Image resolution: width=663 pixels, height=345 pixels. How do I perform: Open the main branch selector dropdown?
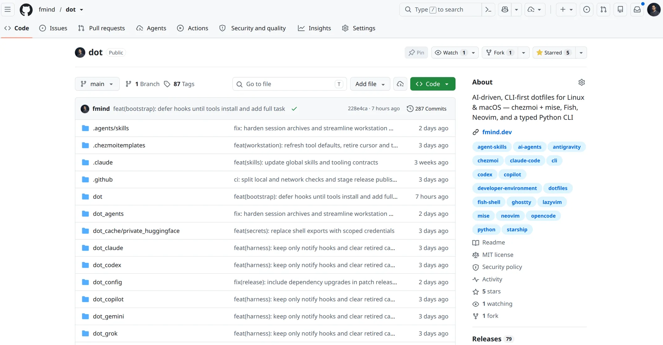(x=97, y=84)
